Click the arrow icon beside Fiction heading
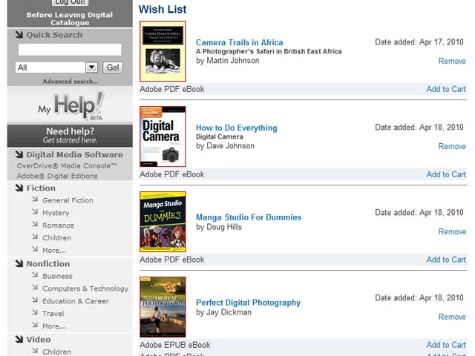The width and height of the screenshot is (475, 356). coord(19,188)
